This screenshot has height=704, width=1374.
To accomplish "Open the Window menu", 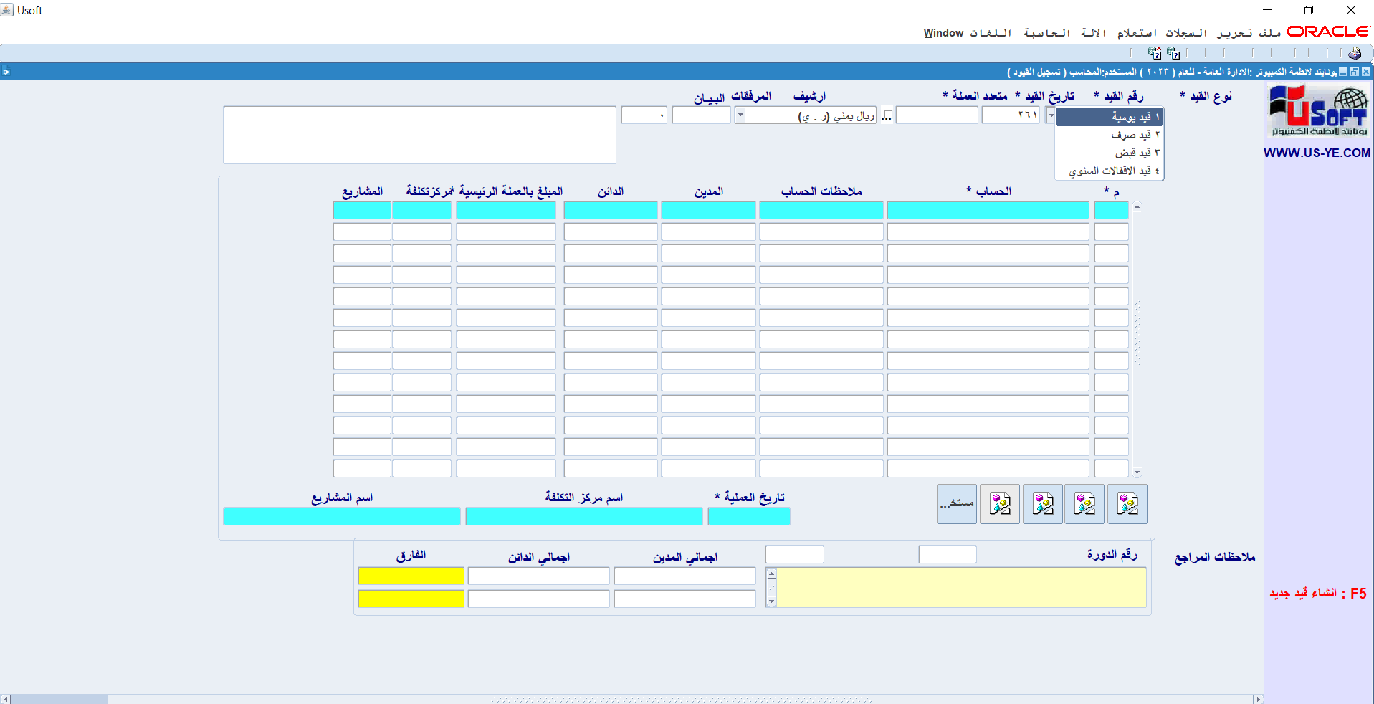I will click(943, 33).
